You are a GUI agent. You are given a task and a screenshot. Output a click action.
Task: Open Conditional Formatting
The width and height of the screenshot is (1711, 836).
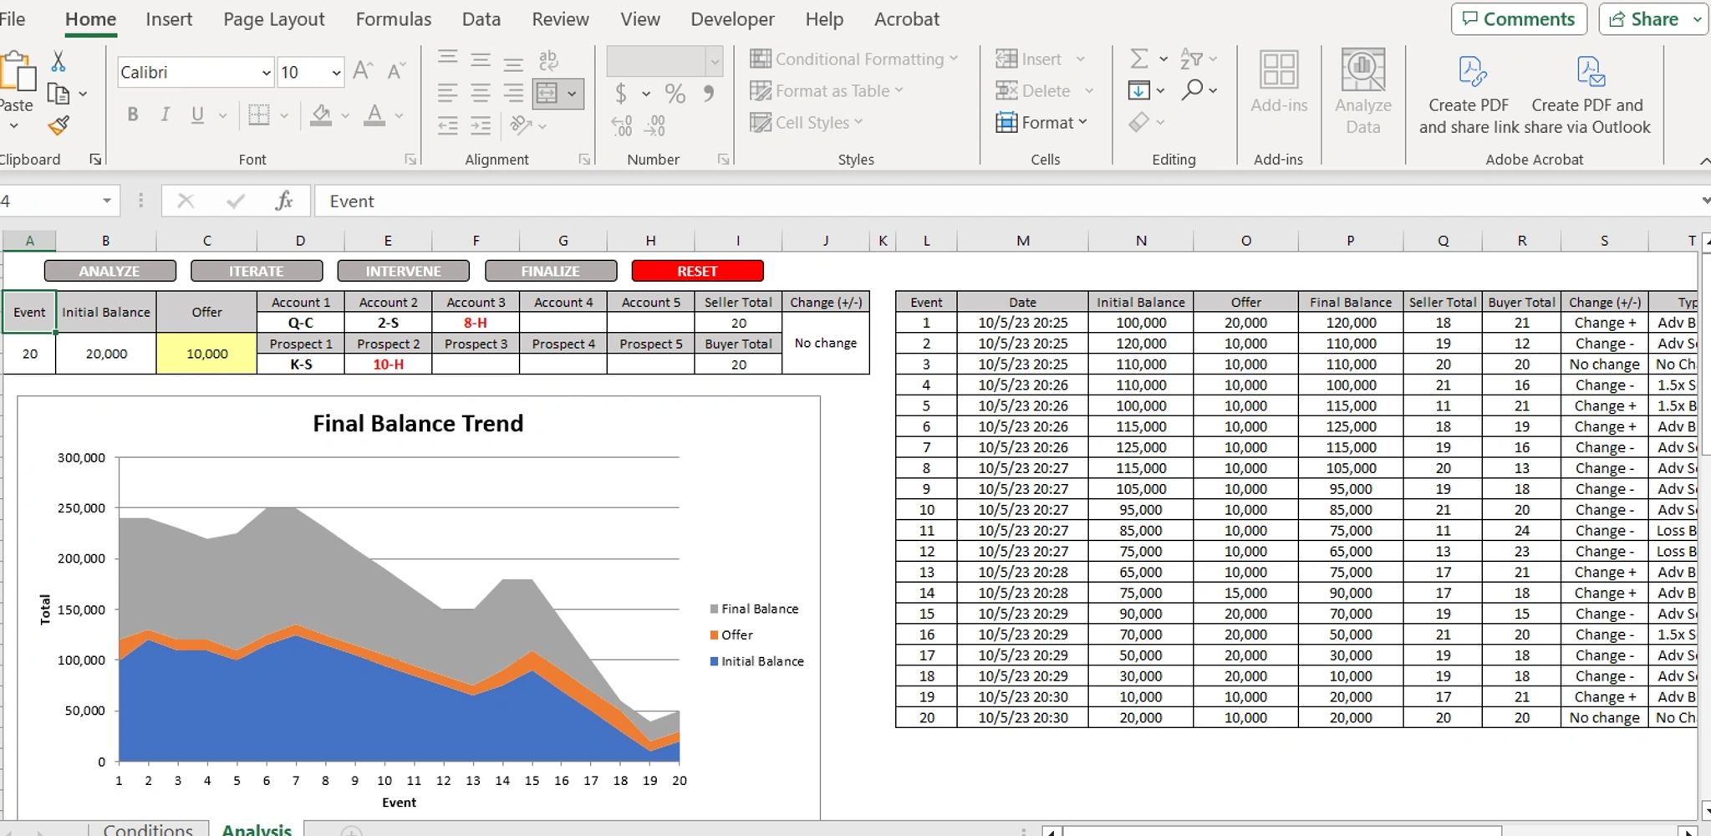click(853, 59)
